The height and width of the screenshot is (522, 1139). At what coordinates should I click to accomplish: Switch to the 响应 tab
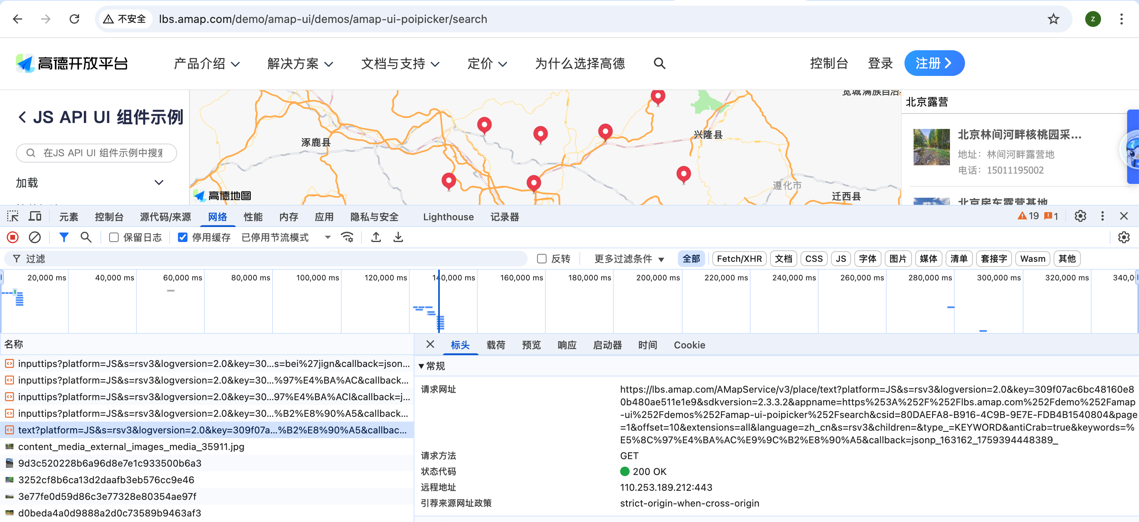(567, 345)
